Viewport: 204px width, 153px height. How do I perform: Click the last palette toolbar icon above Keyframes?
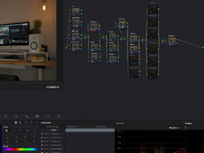pyautogui.click(x=58, y=116)
